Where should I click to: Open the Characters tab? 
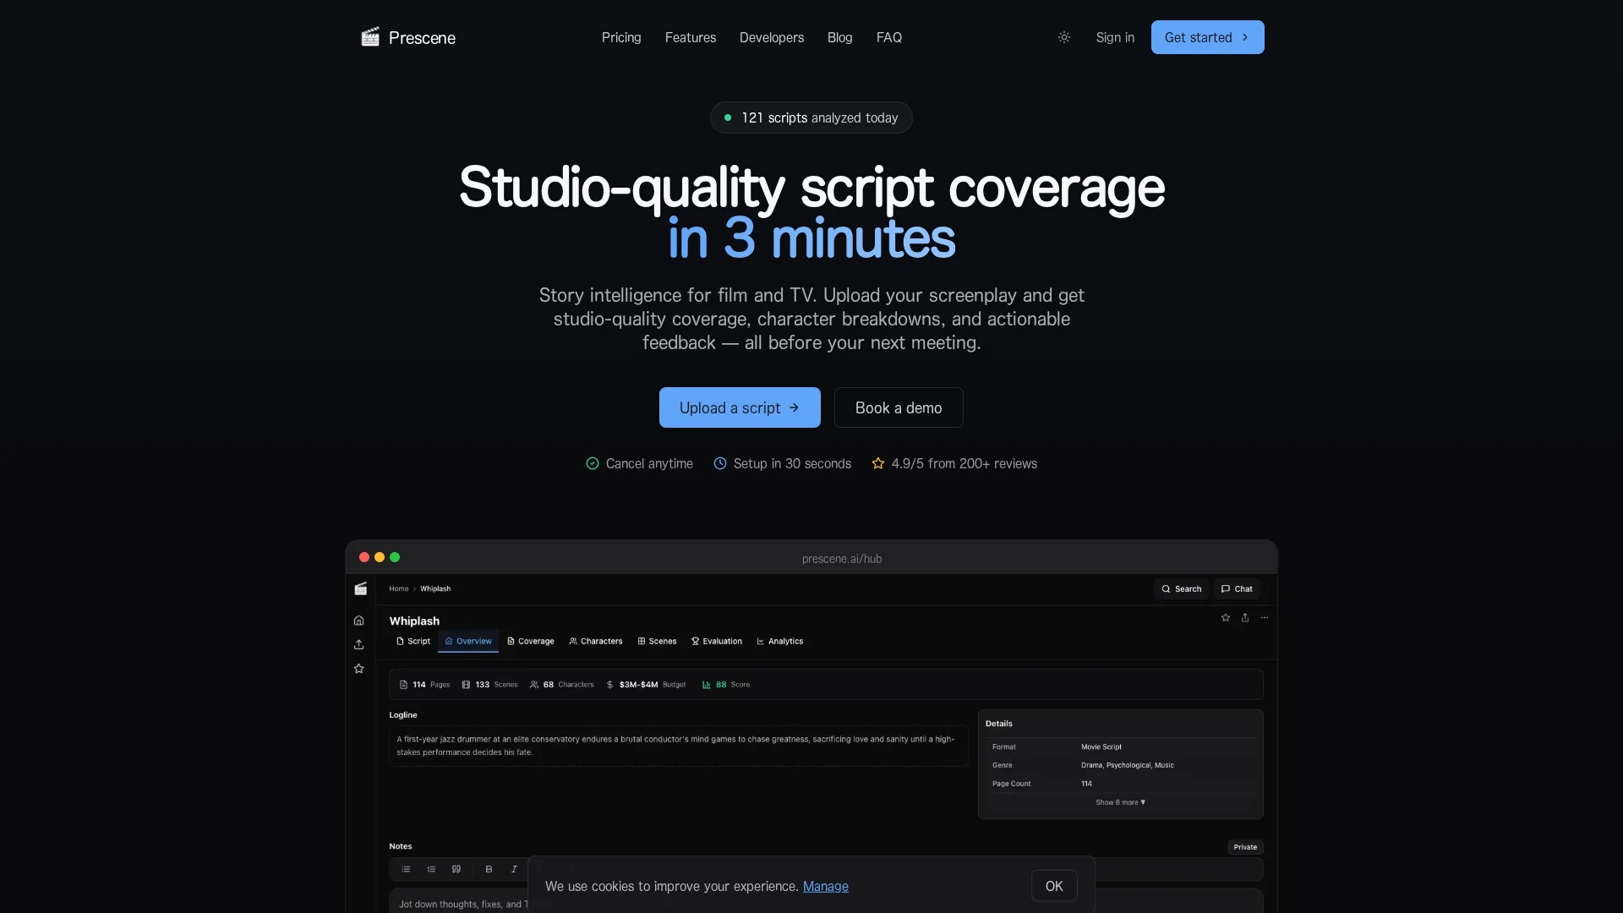click(596, 642)
